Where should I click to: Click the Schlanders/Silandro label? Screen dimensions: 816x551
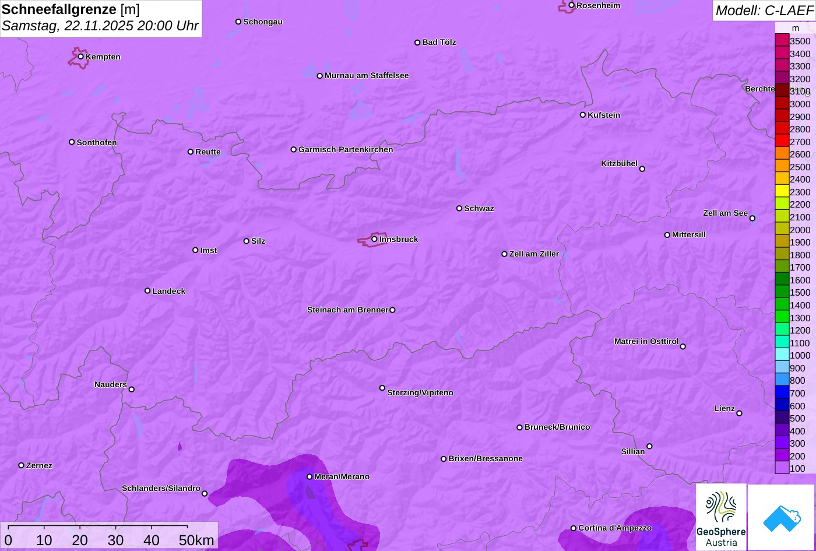[x=161, y=488]
